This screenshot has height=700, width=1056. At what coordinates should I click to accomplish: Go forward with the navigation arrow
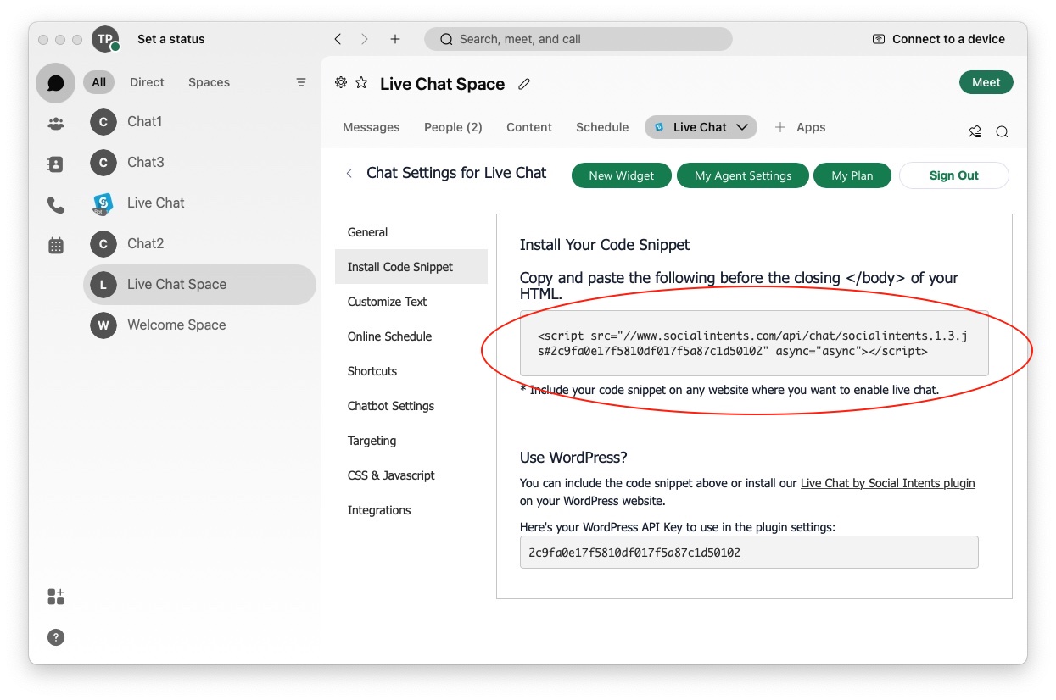[x=365, y=39]
